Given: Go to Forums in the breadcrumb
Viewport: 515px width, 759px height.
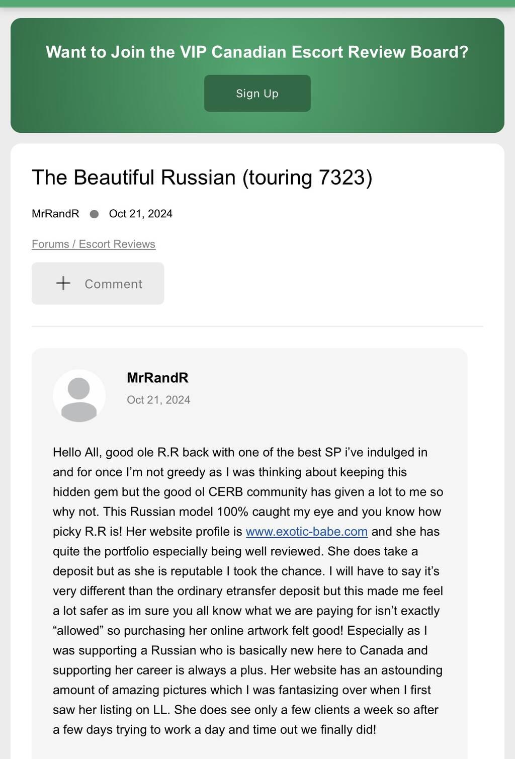Looking at the screenshot, I should coord(50,244).
